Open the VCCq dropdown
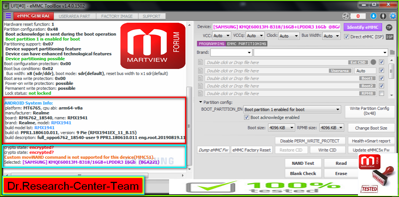 click(255, 36)
